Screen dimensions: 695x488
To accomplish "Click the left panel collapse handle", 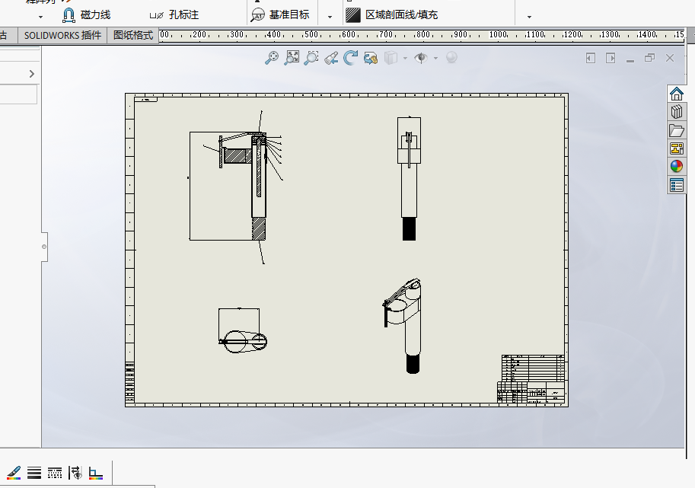I will (44, 247).
